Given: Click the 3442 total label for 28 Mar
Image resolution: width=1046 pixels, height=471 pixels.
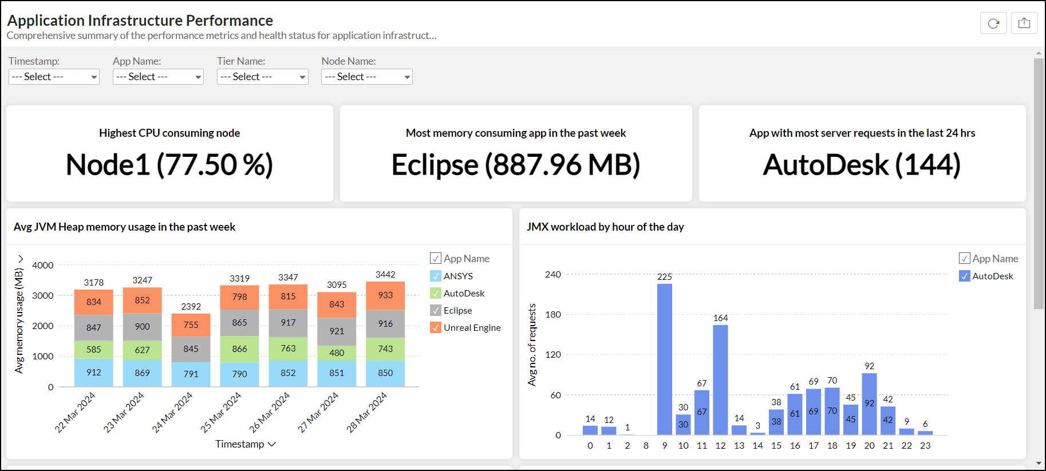Looking at the screenshot, I should 385,275.
